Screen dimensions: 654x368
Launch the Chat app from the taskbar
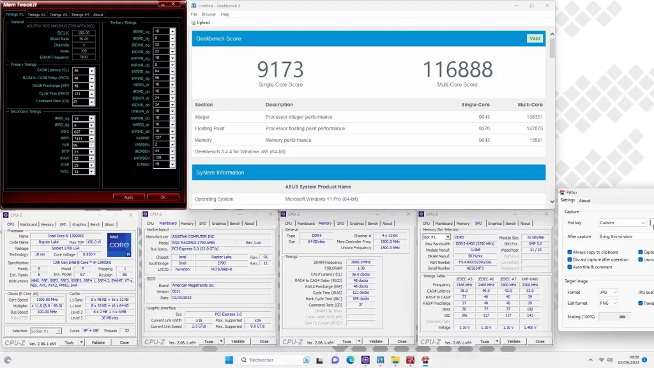335,360
